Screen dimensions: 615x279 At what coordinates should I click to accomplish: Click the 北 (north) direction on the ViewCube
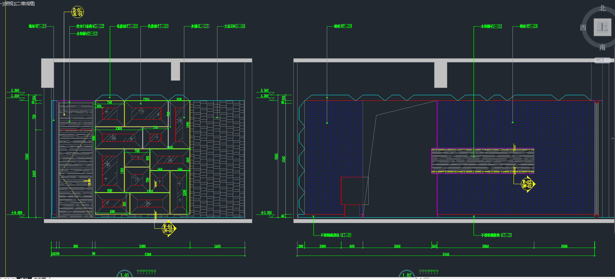(602, 8)
